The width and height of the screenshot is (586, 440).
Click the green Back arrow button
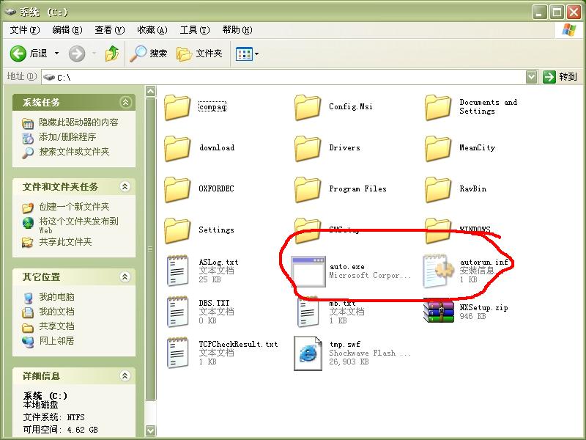(18, 54)
